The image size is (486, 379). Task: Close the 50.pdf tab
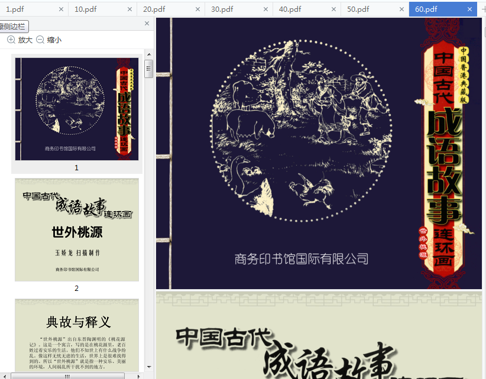click(x=401, y=9)
